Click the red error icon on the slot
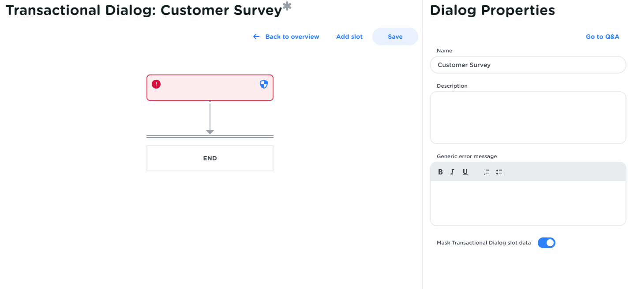The height and width of the screenshot is (289, 630). tap(156, 84)
